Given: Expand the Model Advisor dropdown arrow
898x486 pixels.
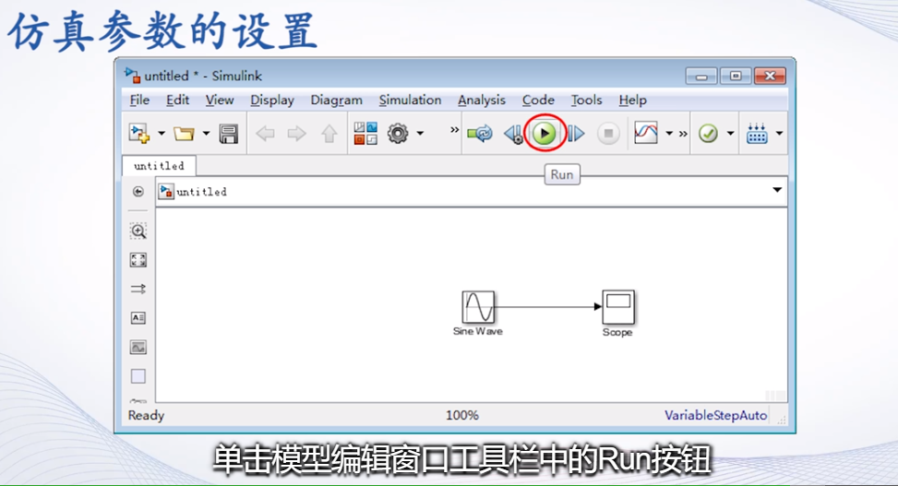Looking at the screenshot, I should [730, 134].
